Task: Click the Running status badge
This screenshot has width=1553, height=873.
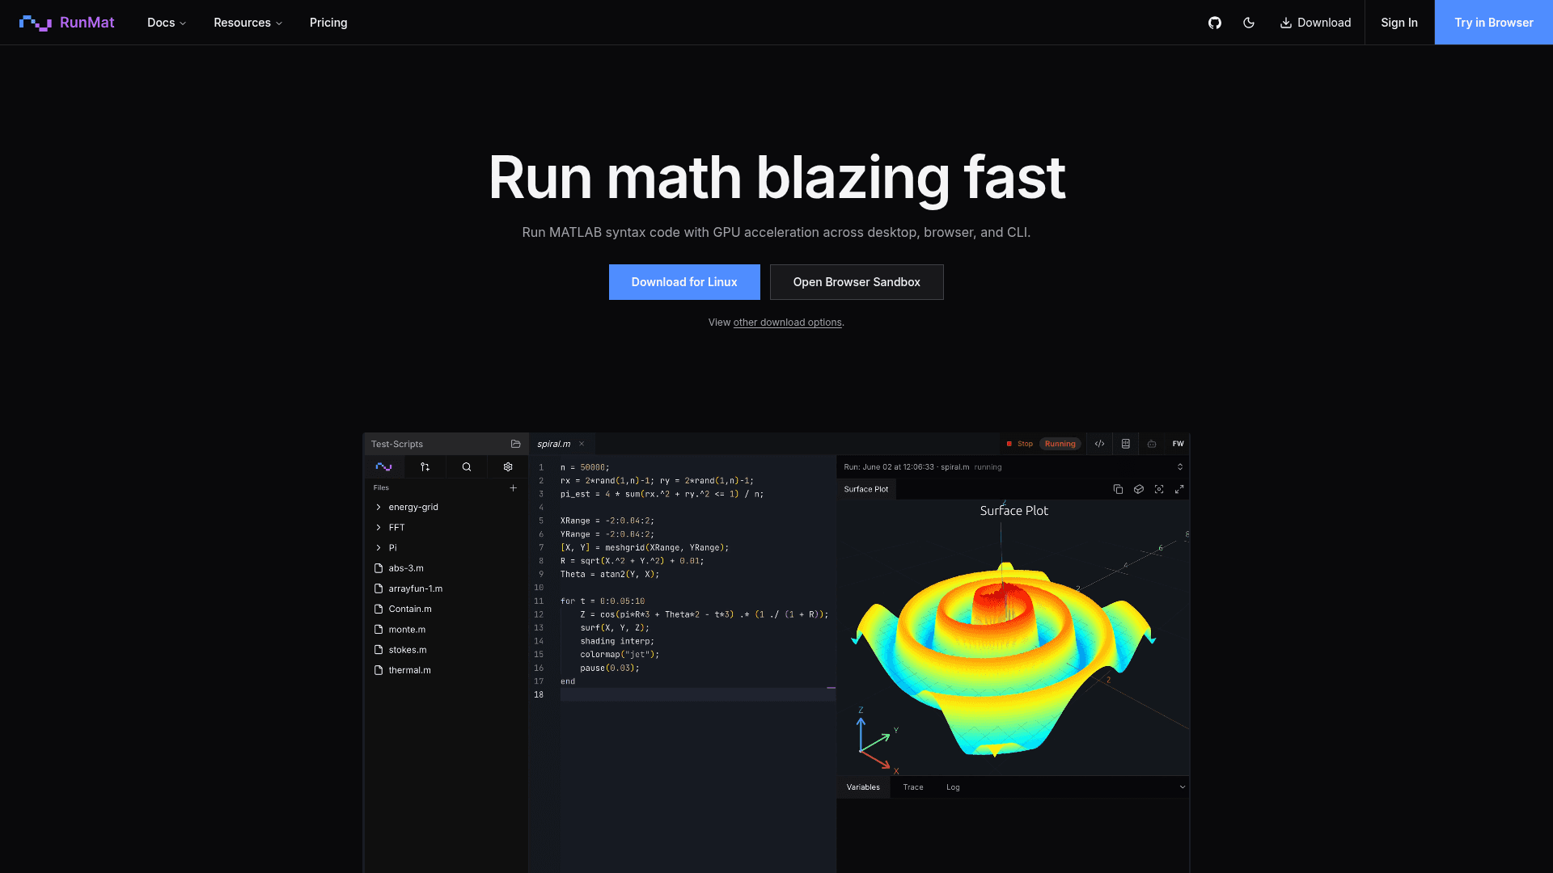Action: (1060, 444)
